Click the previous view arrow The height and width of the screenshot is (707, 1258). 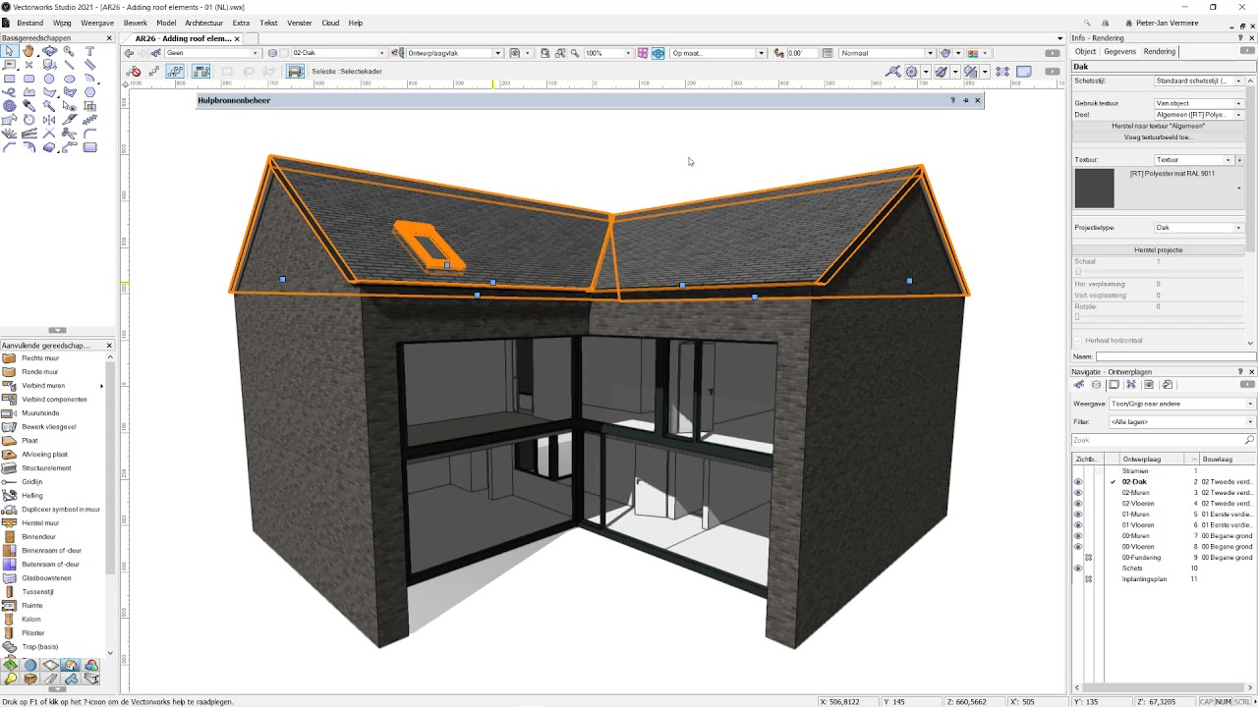129,53
